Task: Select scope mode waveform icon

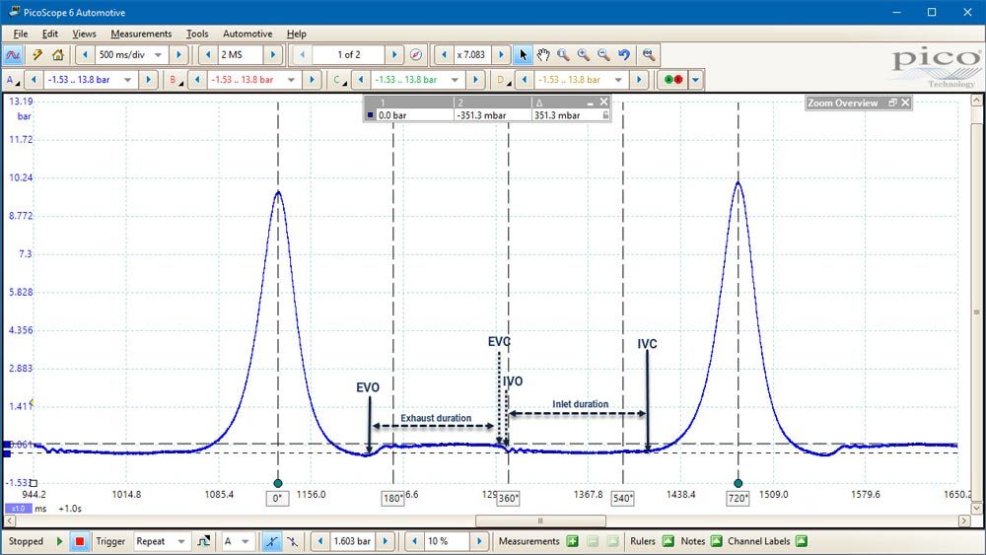Action: (x=13, y=54)
